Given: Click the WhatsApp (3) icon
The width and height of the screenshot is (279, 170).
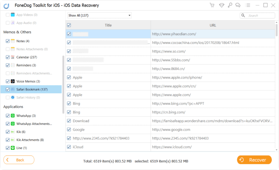Looking at the screenshot, I should click(13, 116).
